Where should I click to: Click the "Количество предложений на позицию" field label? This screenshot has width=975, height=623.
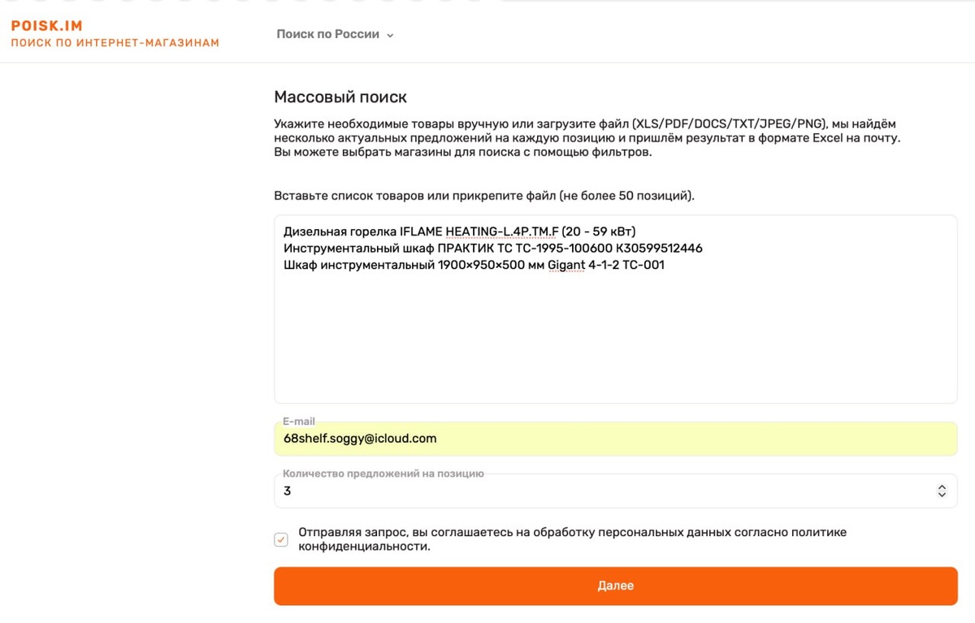click(383, 474)
